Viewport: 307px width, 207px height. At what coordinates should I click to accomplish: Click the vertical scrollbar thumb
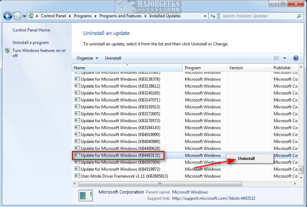point(301,170)
